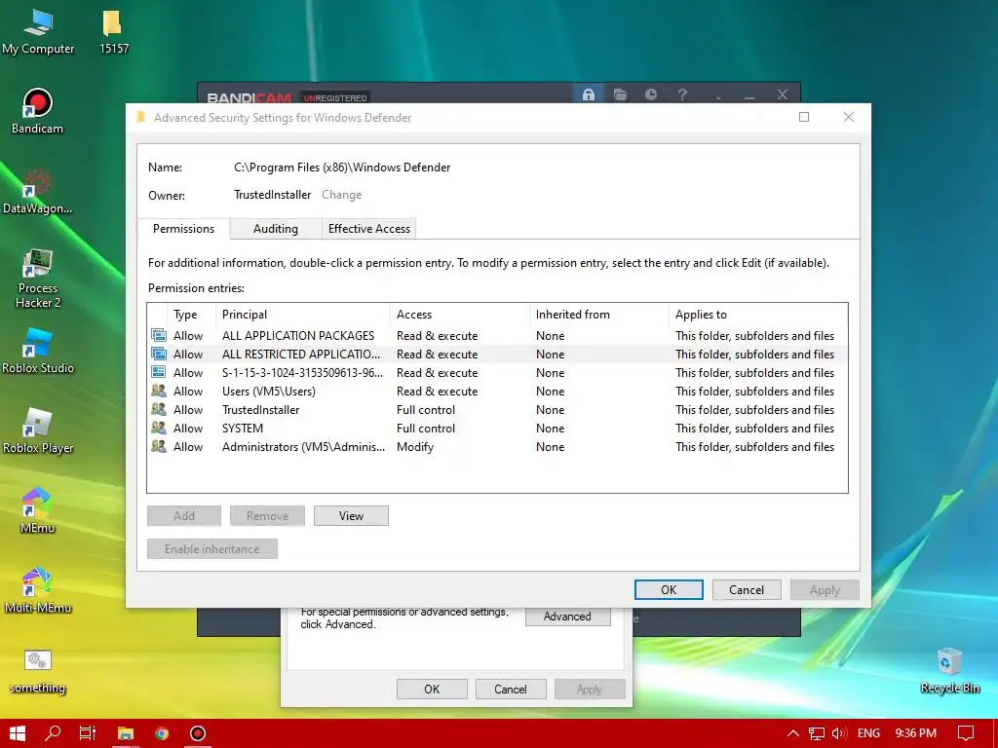Cancel the Advanced Security Settings dialog

click(747, 589)
